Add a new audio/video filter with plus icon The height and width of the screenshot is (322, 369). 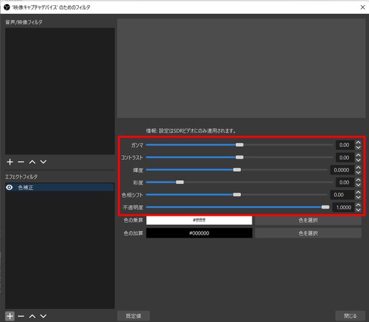click(10, 162)
